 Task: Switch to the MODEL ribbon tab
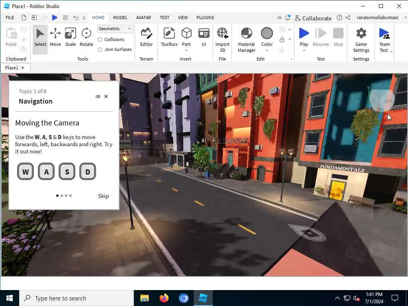tap(120, 18)
